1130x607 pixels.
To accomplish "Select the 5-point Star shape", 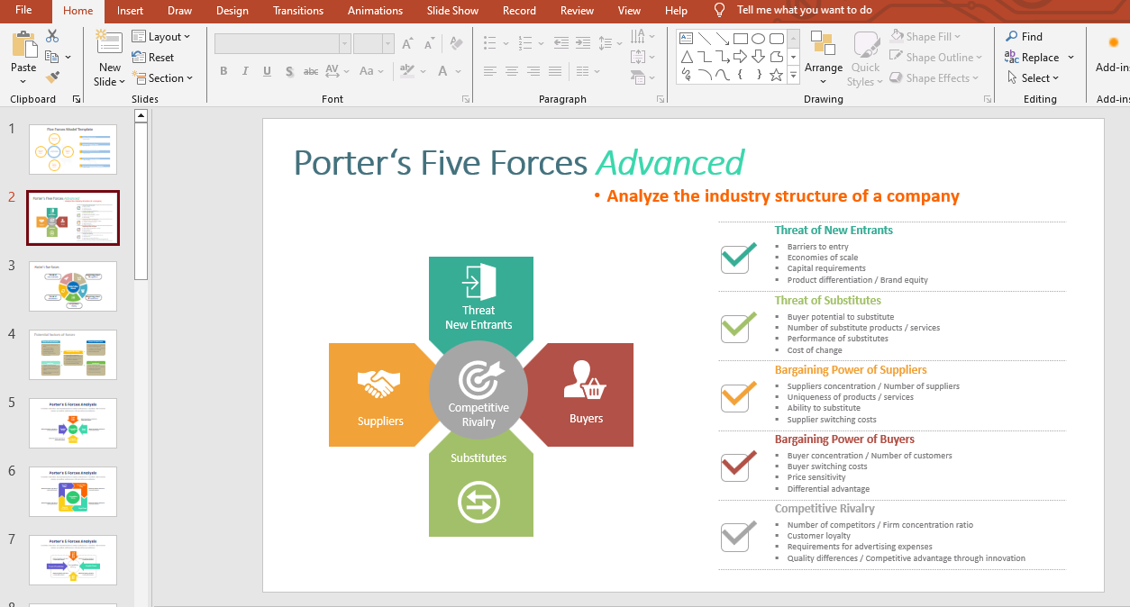I will tap(777, 75).
